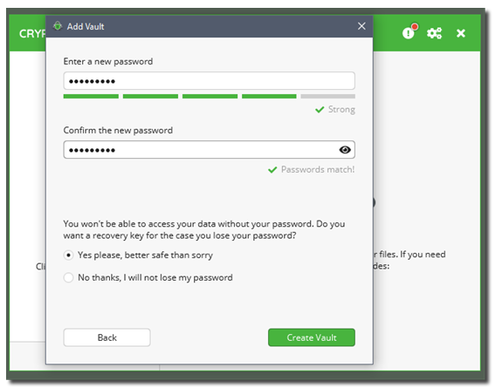Screen dimensions: 495x388
Task: Click the 'Passwords match!' status text
Action: point(318,169)
